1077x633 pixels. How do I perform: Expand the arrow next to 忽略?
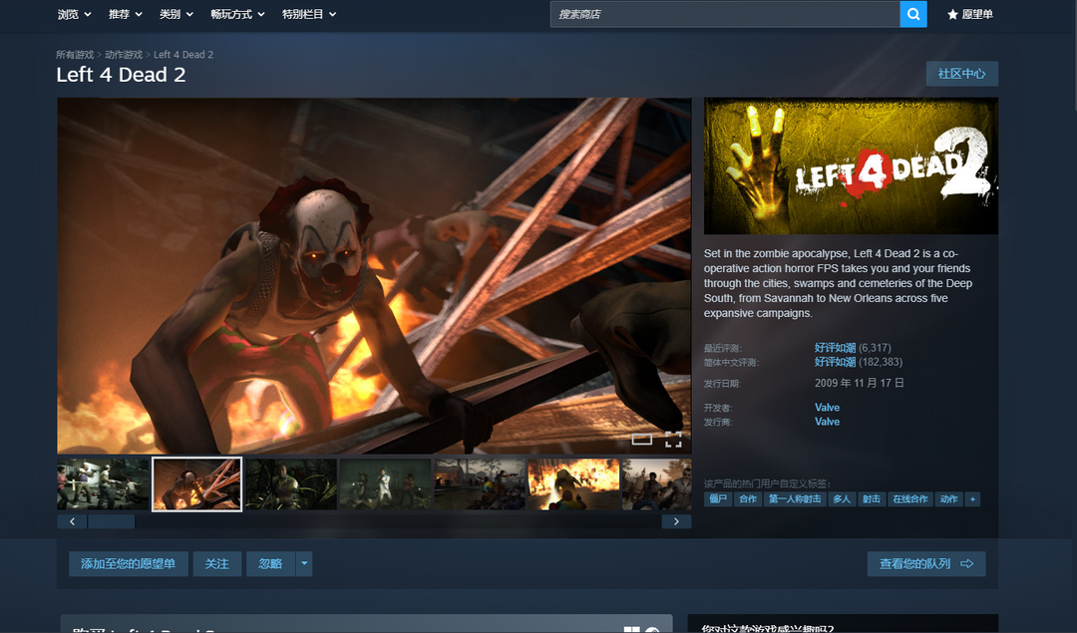pyautogui.click(x=304, y=563)
